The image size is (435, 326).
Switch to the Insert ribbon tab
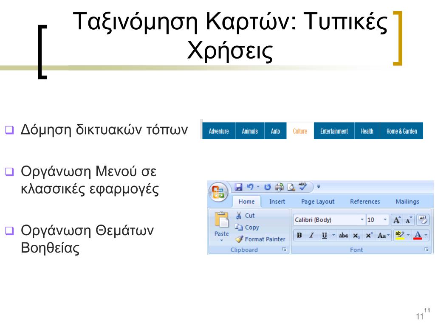[x=277, y=202]
